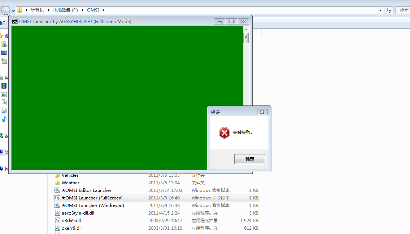The height and width of the screenshot is (234, 410).
Task: Select the aeroStyle-dll.dll file
Action: 78,213
